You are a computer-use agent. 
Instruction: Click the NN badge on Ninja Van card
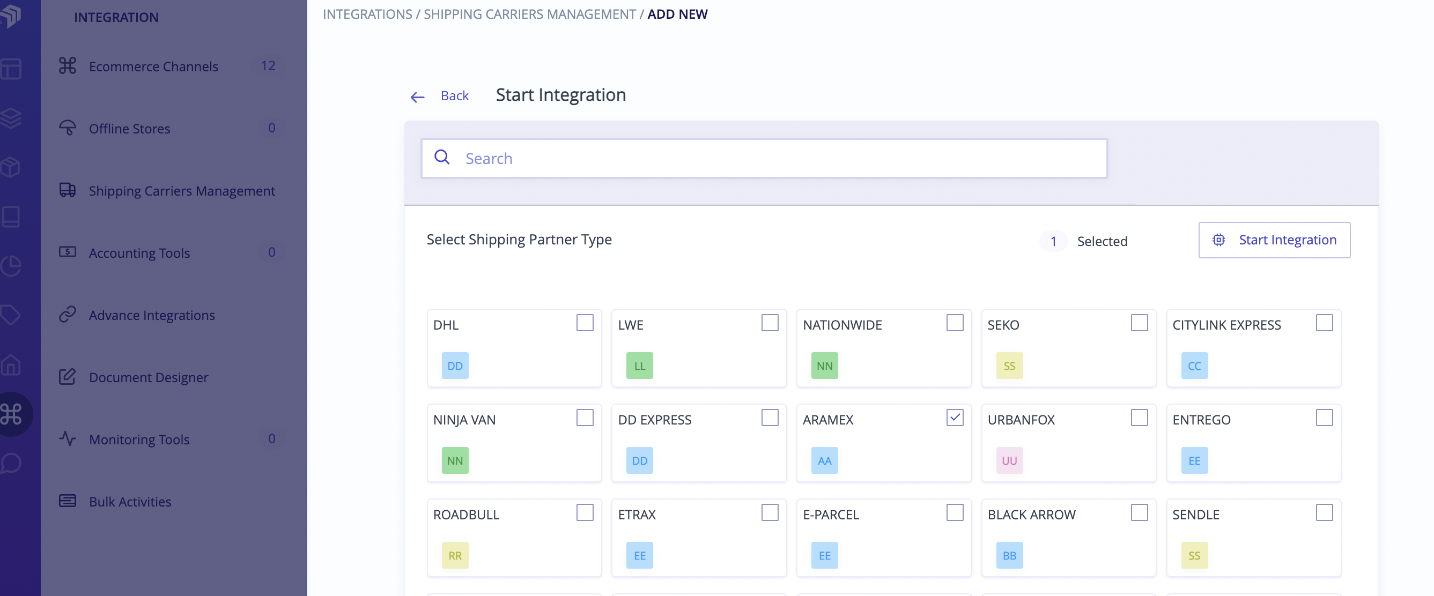point(455,460)
